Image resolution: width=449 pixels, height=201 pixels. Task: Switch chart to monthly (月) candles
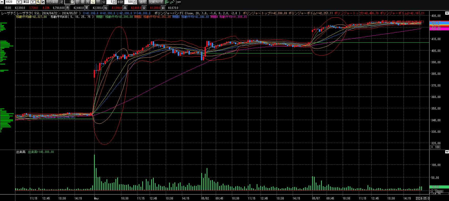88,2
